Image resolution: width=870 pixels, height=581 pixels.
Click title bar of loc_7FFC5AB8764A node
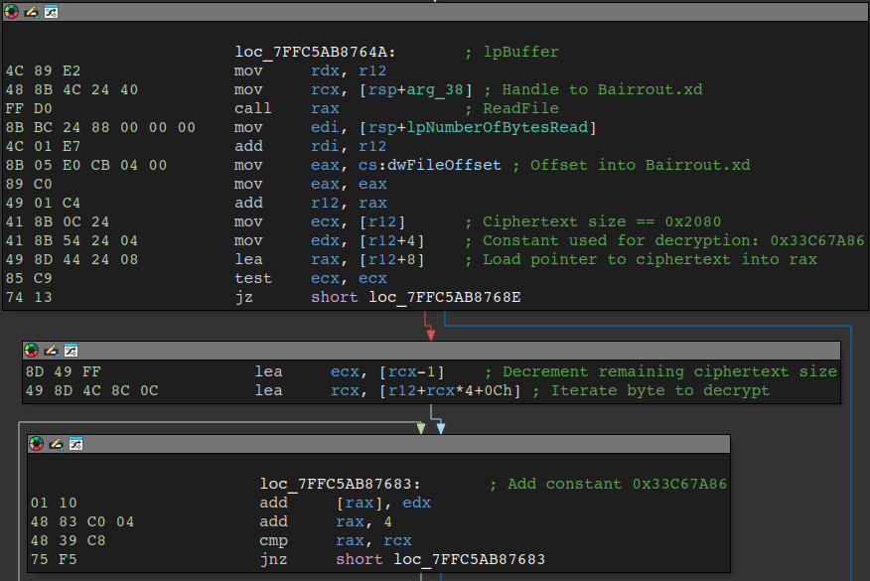point(435,12)
